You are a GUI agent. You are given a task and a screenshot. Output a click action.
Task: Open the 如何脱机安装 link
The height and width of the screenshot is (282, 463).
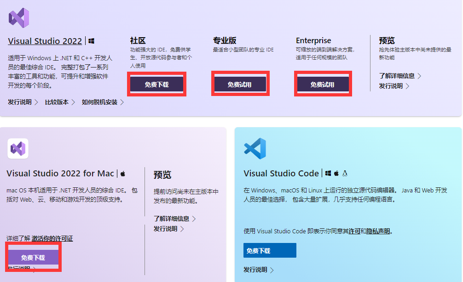point(103,102)
